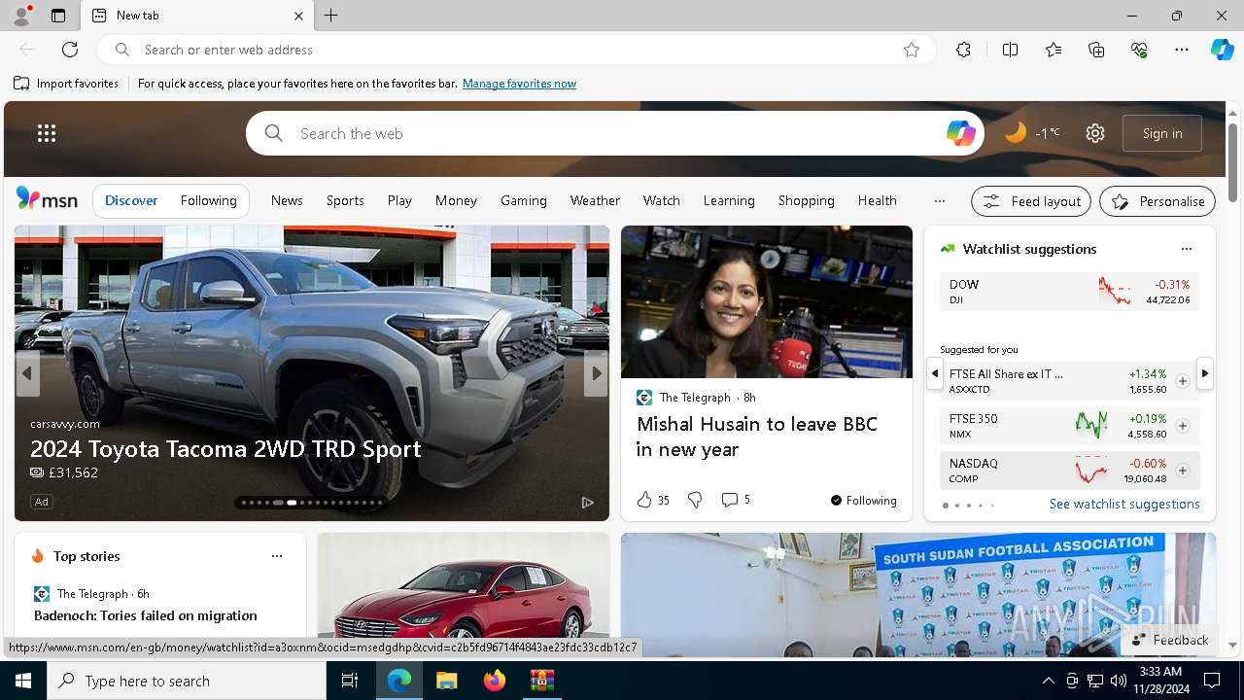Click Import favorites
The width and height of the screenshot is (1244, 700).
(x=66, y=84)
